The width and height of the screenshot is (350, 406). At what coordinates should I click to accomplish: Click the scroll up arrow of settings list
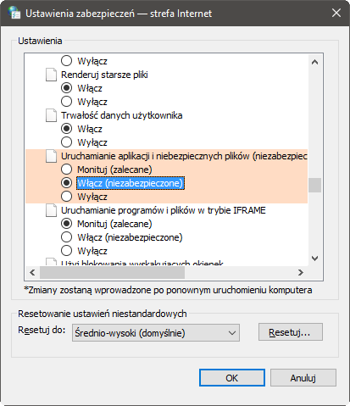314,62
